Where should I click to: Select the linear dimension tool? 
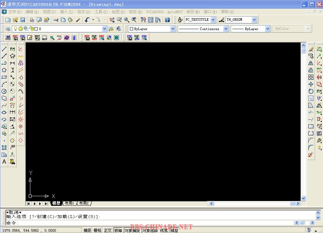[x=12, y=63]
